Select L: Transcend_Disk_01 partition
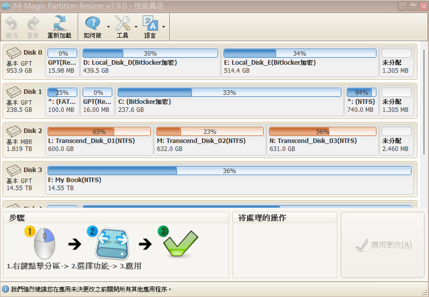The image size is (429, 297). [99, 140]
